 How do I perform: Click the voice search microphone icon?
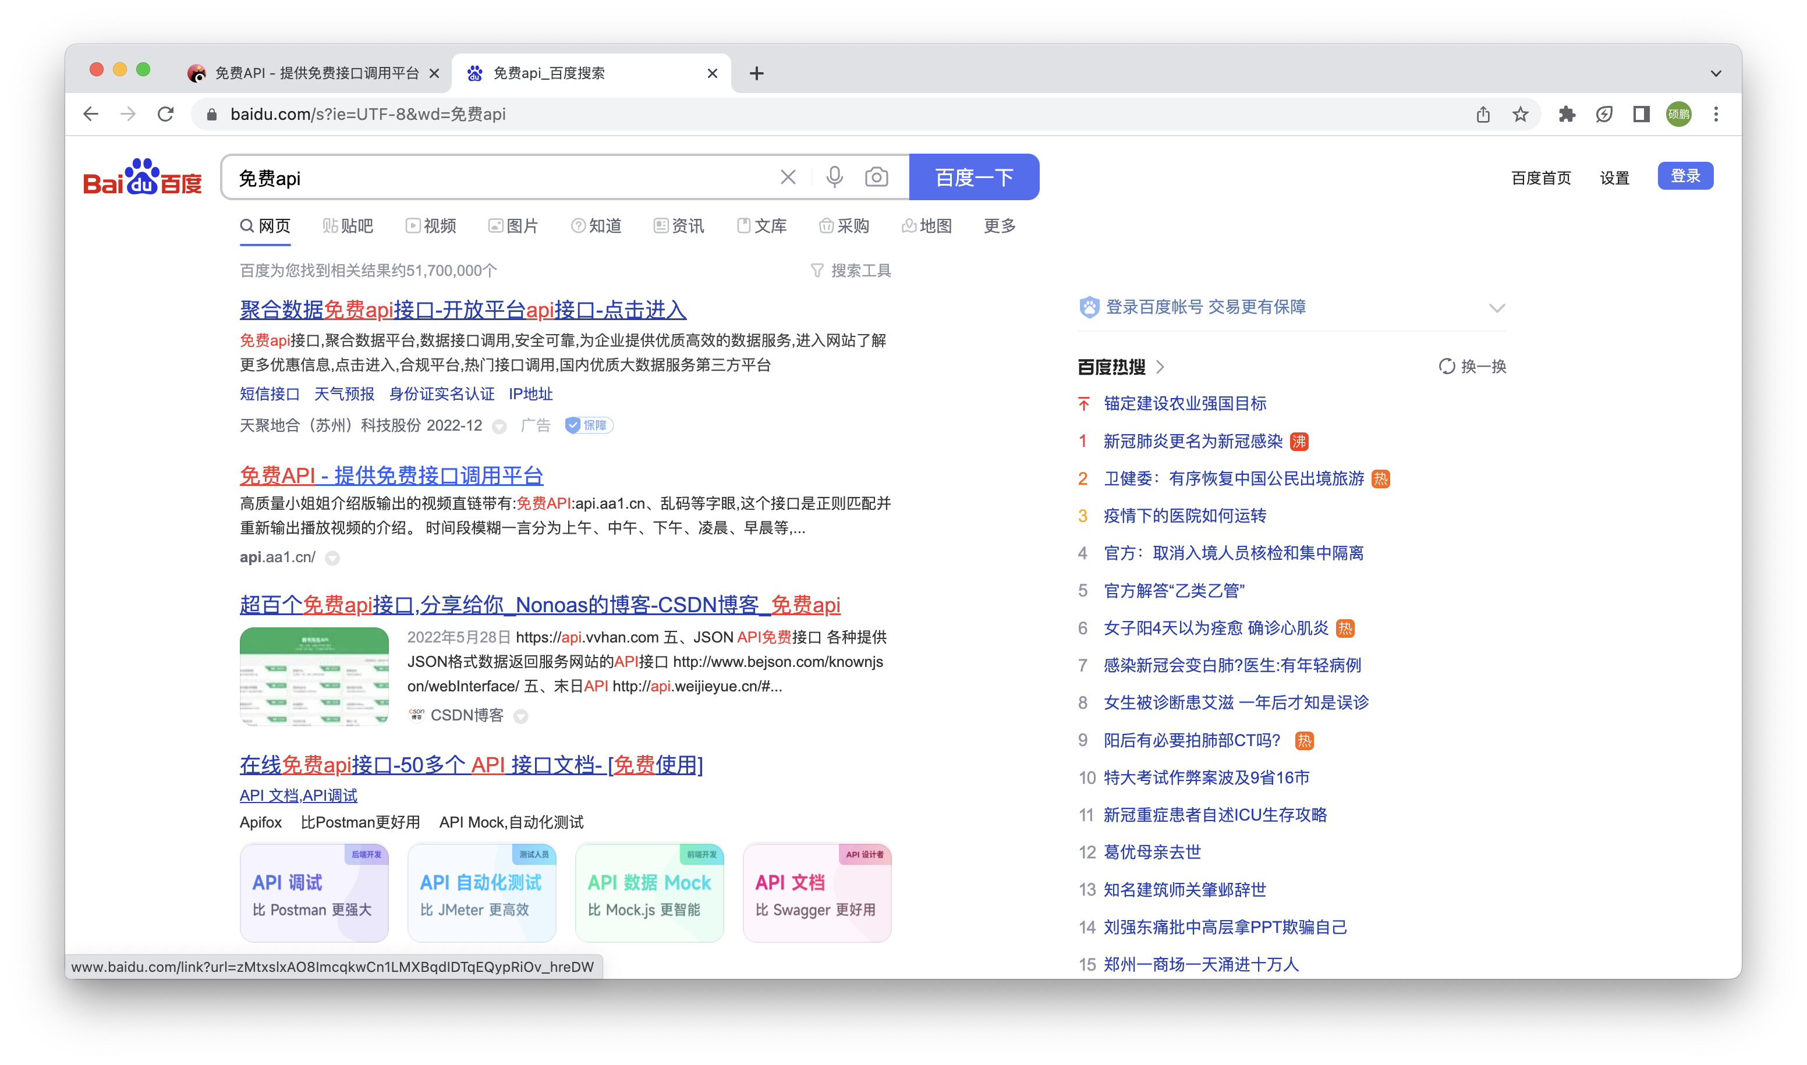tap(834, 177)
